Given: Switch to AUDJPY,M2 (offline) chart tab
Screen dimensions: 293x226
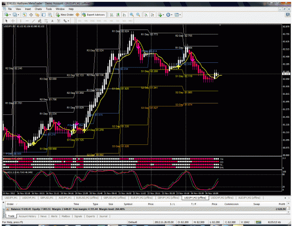Looking at the screenshot, I should click(249, 198).
